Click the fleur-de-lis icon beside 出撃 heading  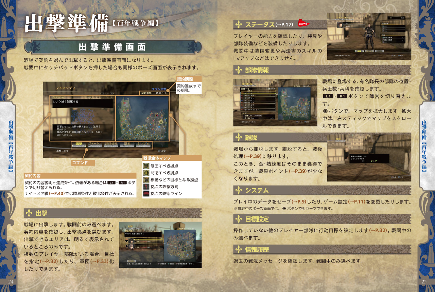click(x=30, y=213)
